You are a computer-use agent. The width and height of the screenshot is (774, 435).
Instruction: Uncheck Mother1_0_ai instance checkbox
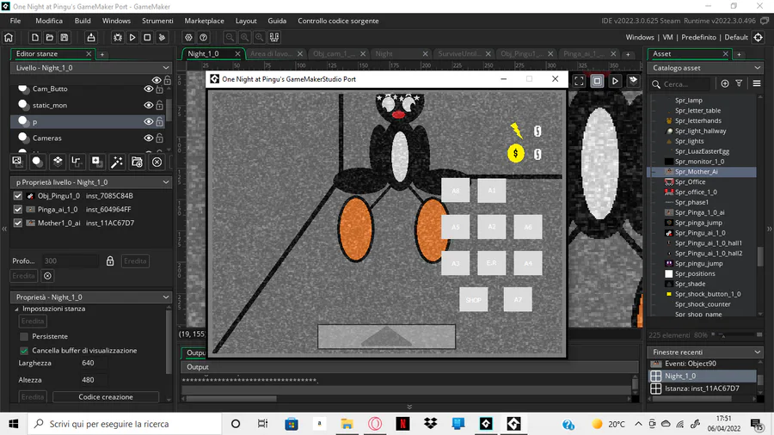tap(18, 223)
